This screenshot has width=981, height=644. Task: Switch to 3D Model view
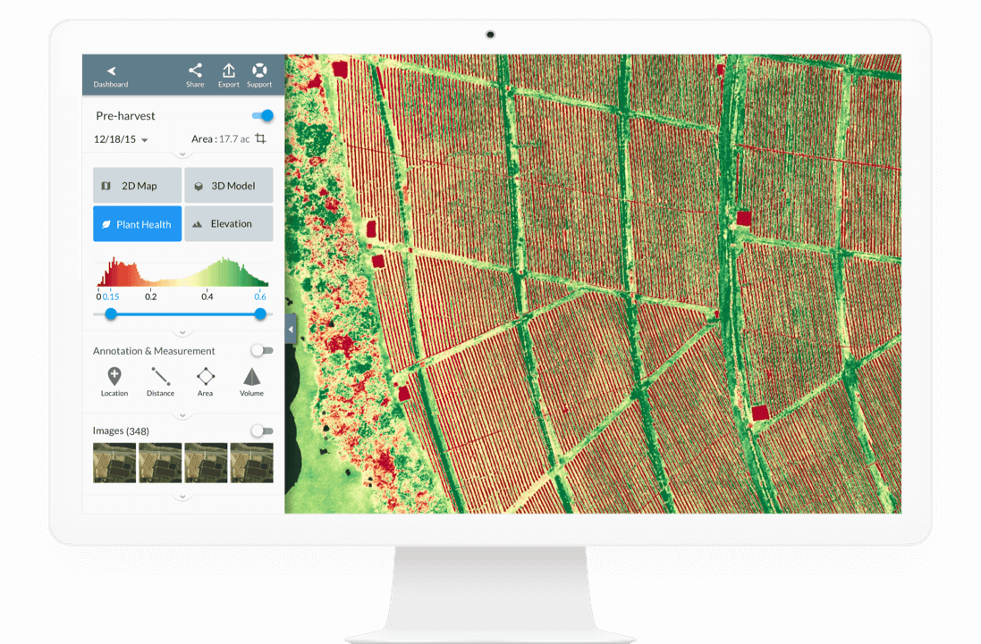229,186
